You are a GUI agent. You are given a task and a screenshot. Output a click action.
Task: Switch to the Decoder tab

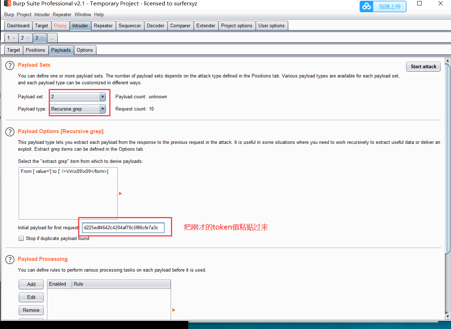tap(156, 26)
